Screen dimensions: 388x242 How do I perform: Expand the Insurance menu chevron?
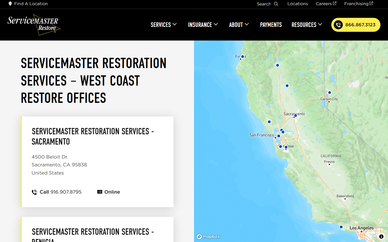point(216,24)
